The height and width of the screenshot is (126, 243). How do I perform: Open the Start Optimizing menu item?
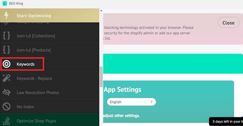pos(50,15)
